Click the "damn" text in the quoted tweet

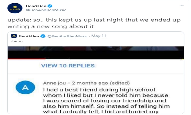pos(15,41)
